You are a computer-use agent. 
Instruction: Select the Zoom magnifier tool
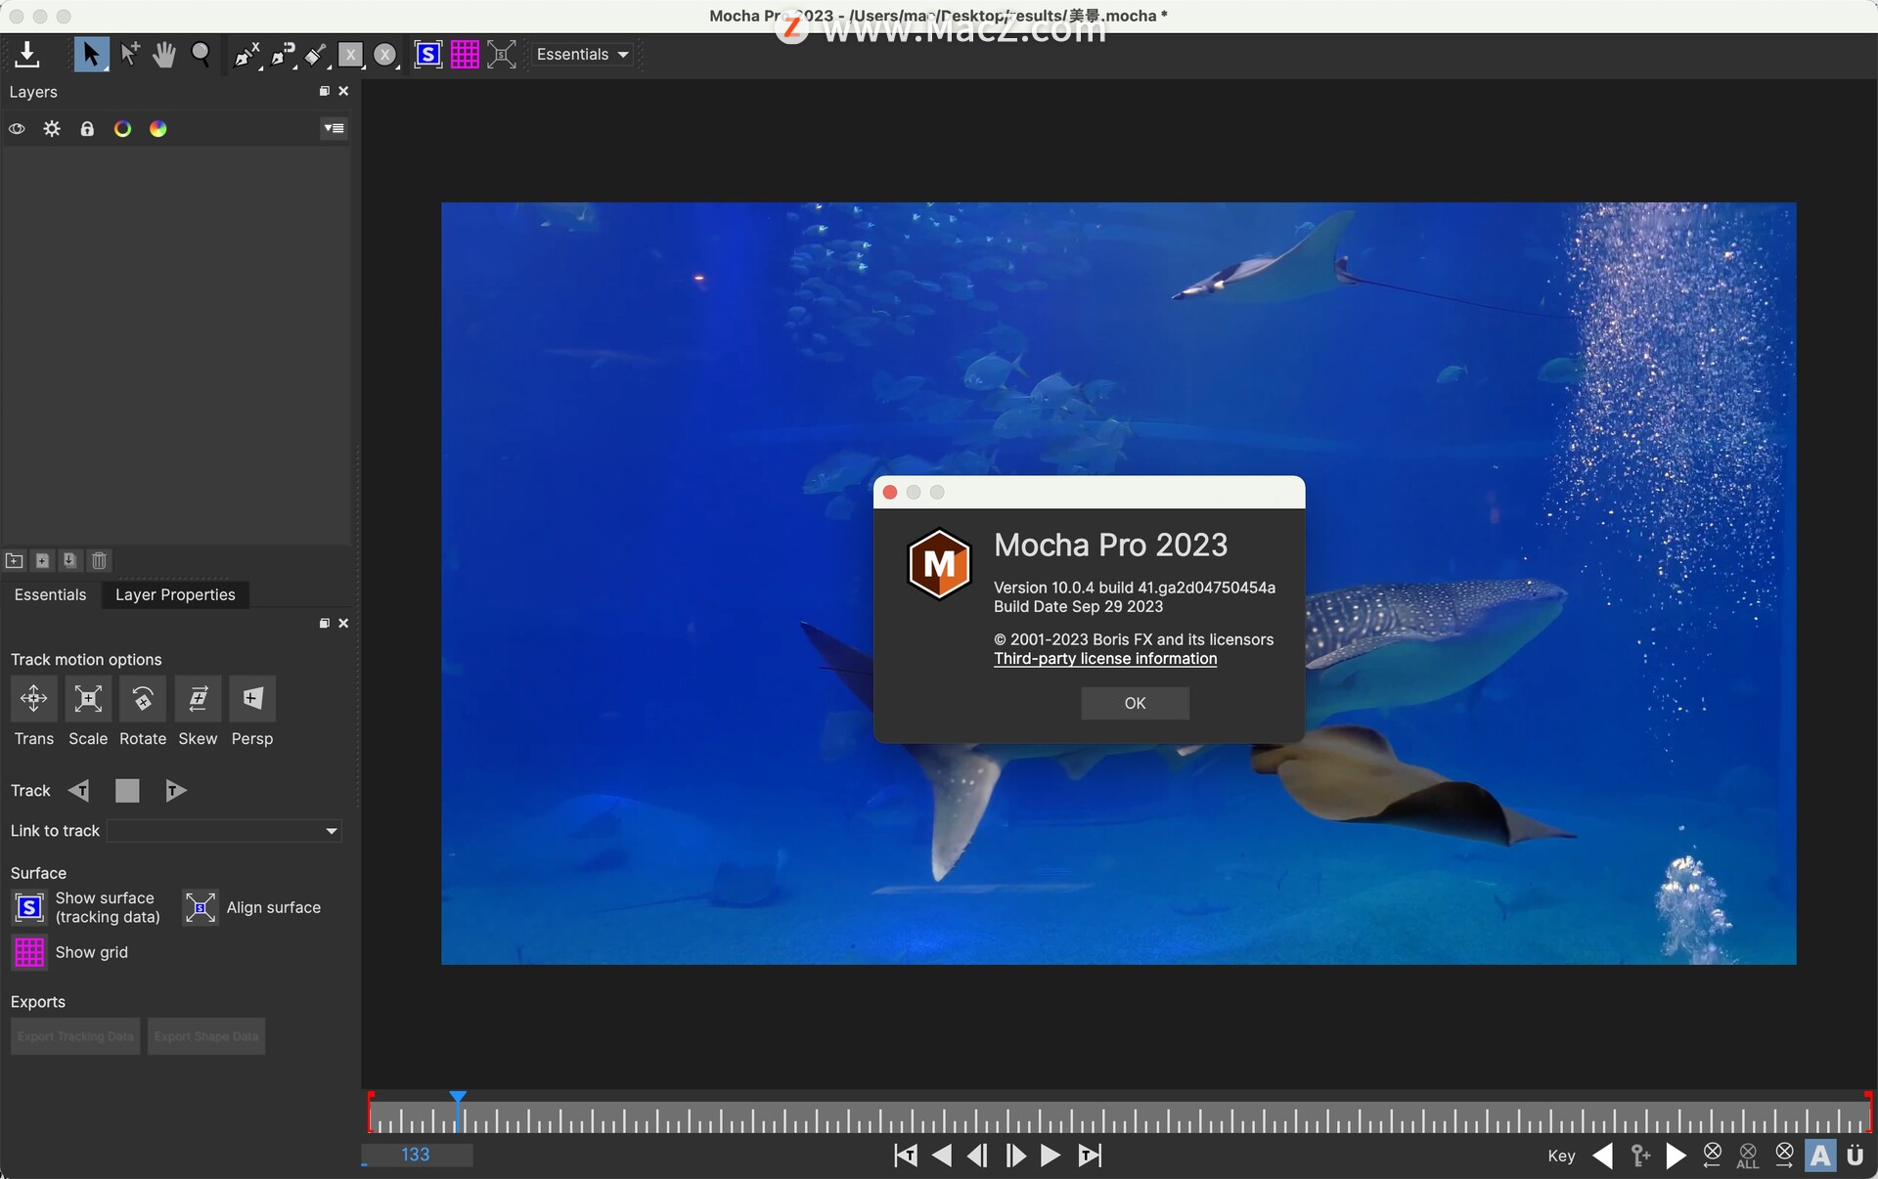coord(201,55)
